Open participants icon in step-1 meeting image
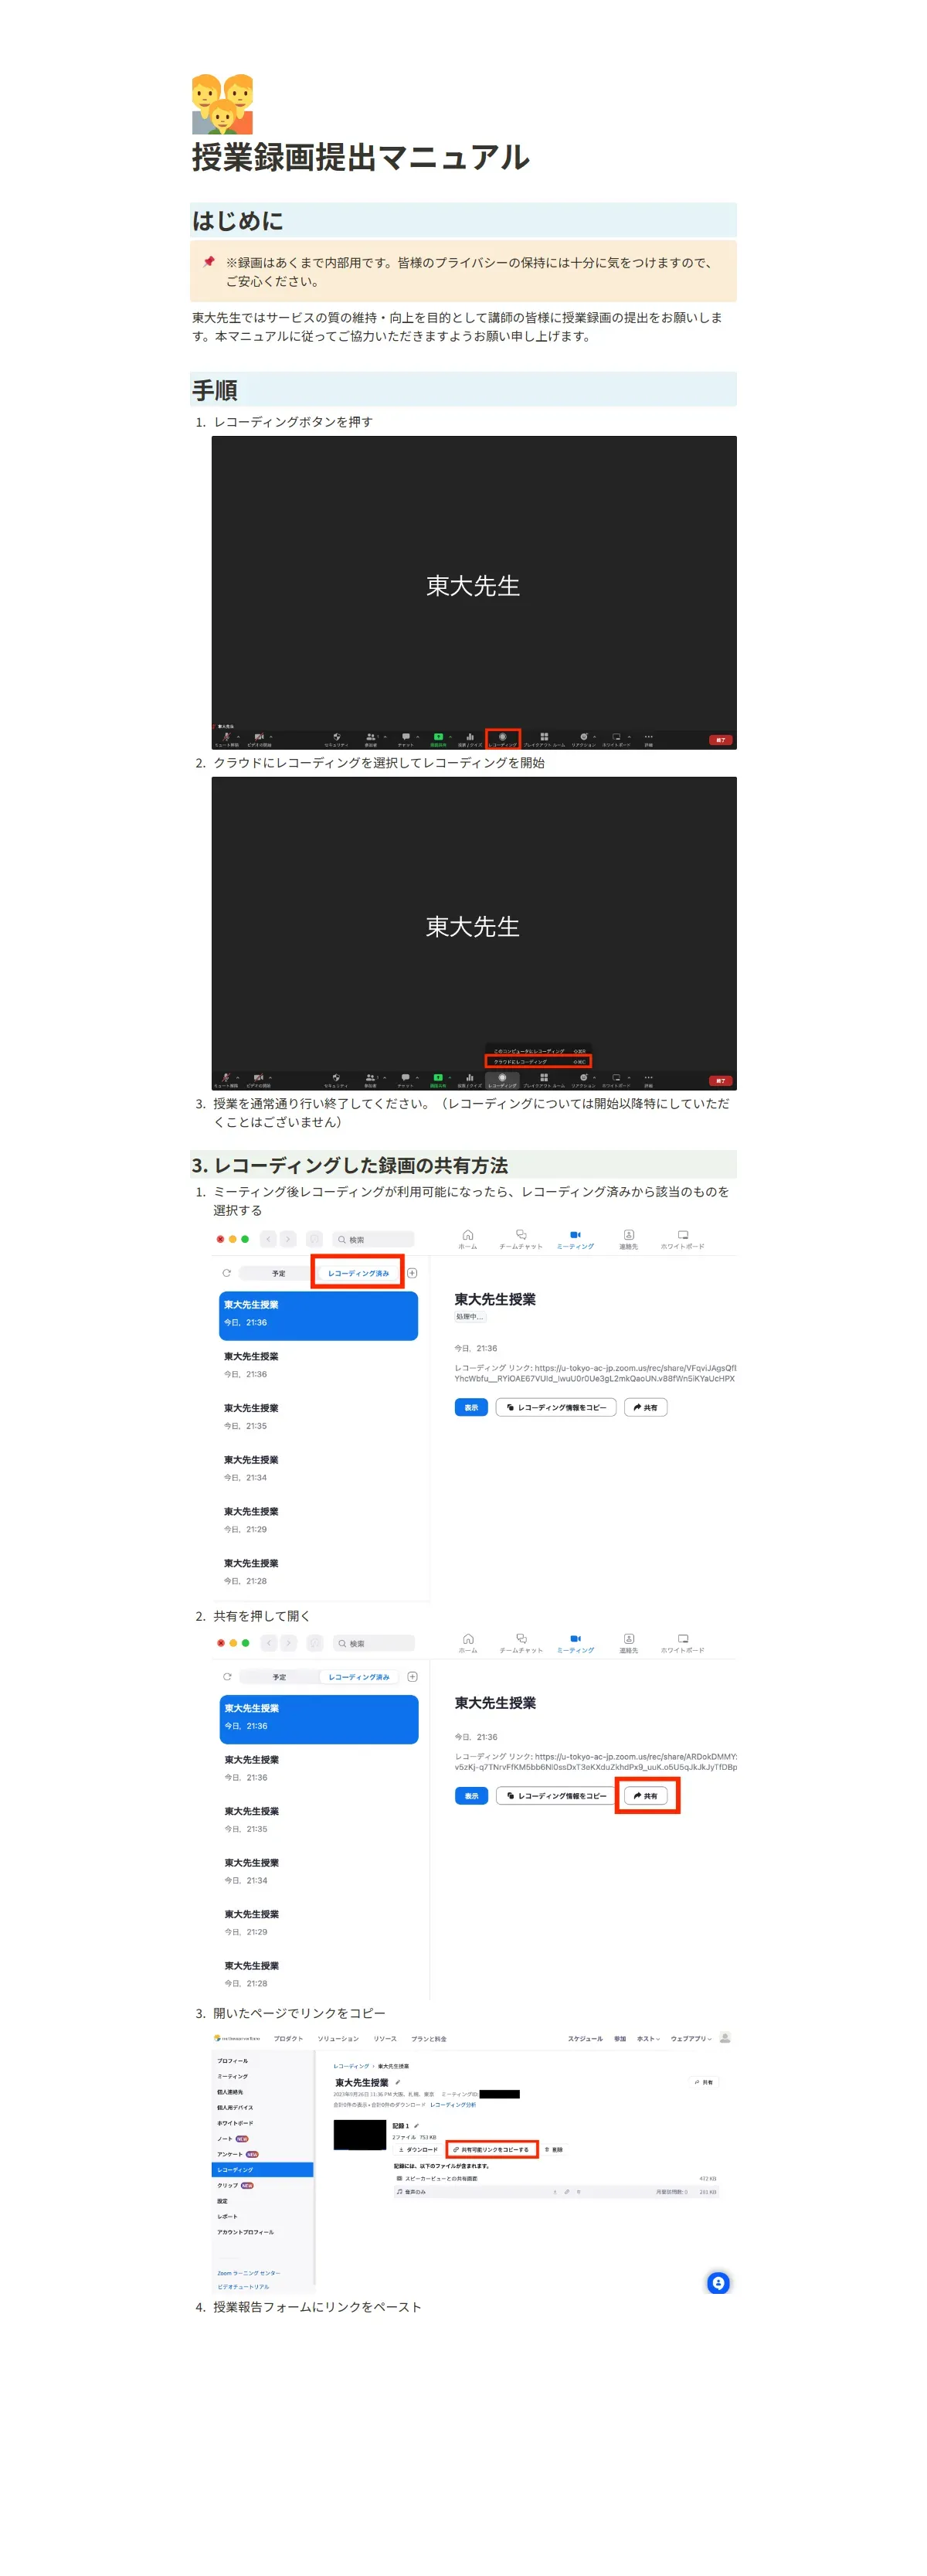The width and height of the screenshot is (927, 2576). [x=371, y=737]
